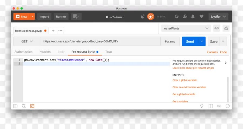
Task: Insert 'Clear an environment variable' snippet
Action: 189,87
